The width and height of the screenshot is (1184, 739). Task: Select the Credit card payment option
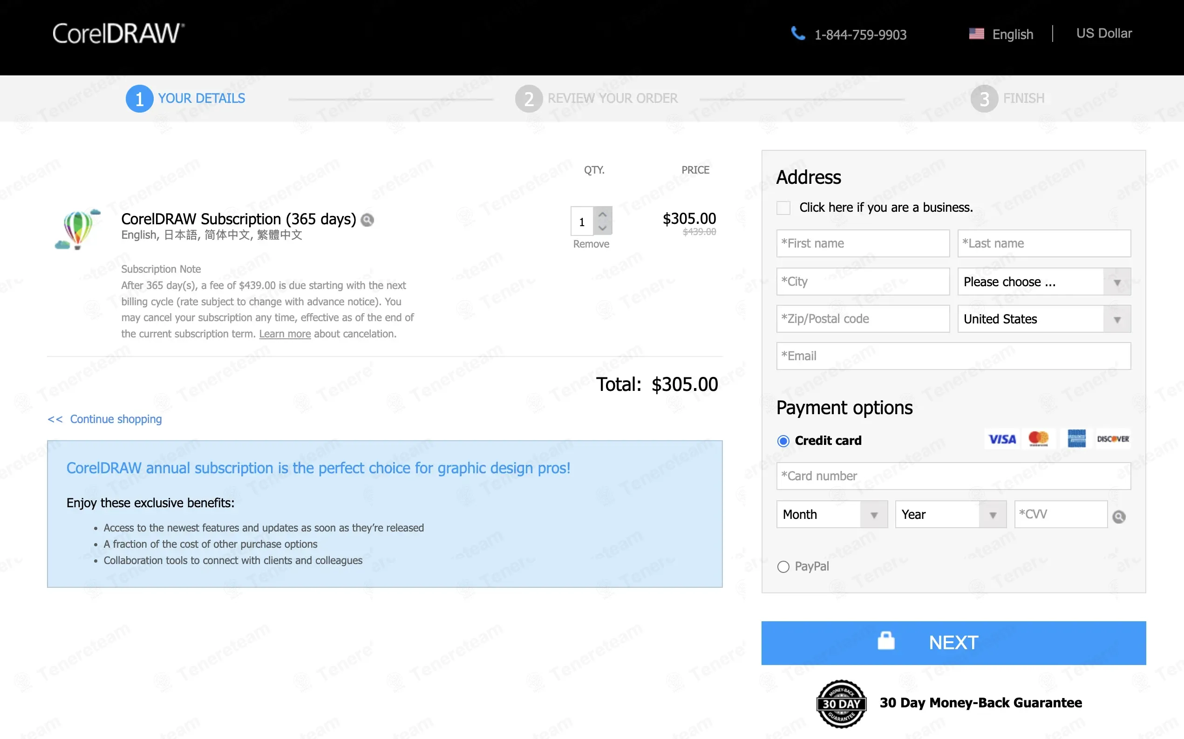click(783, 441)
